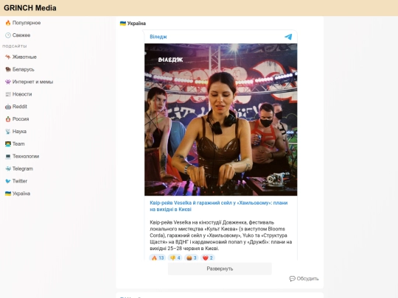The width and height of the screenshot is (398, 298).
Task: Open discussion via Обсудить link
Action: [307, 278]
